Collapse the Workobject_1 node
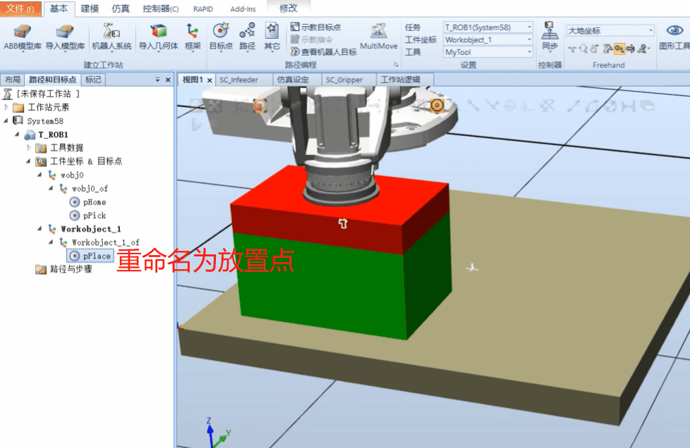 point(40,229)
